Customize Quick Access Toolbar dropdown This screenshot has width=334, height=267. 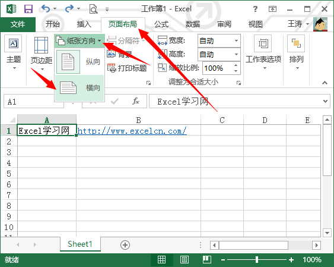pyautogui.click(x=107, y=9)
